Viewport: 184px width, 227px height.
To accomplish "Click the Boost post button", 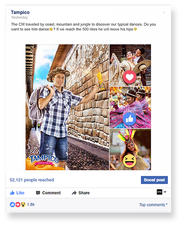I will click(154, 180).
